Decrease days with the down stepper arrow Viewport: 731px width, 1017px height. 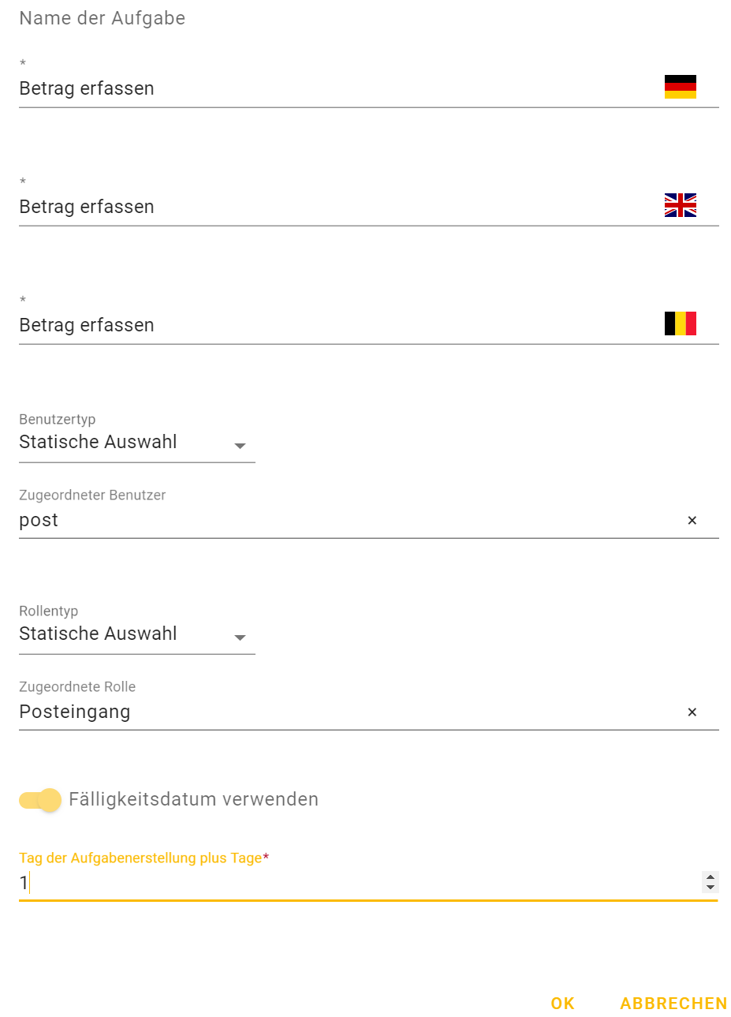click(710, 888)
